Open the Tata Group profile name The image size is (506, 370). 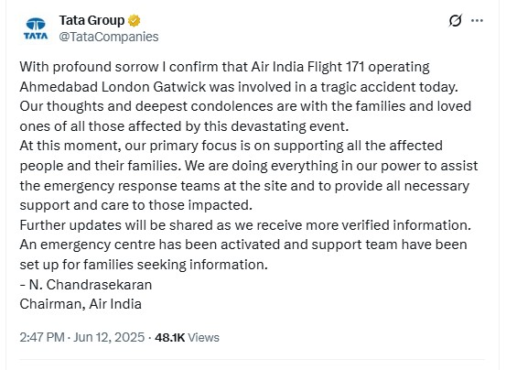click(x=92, y=20)
